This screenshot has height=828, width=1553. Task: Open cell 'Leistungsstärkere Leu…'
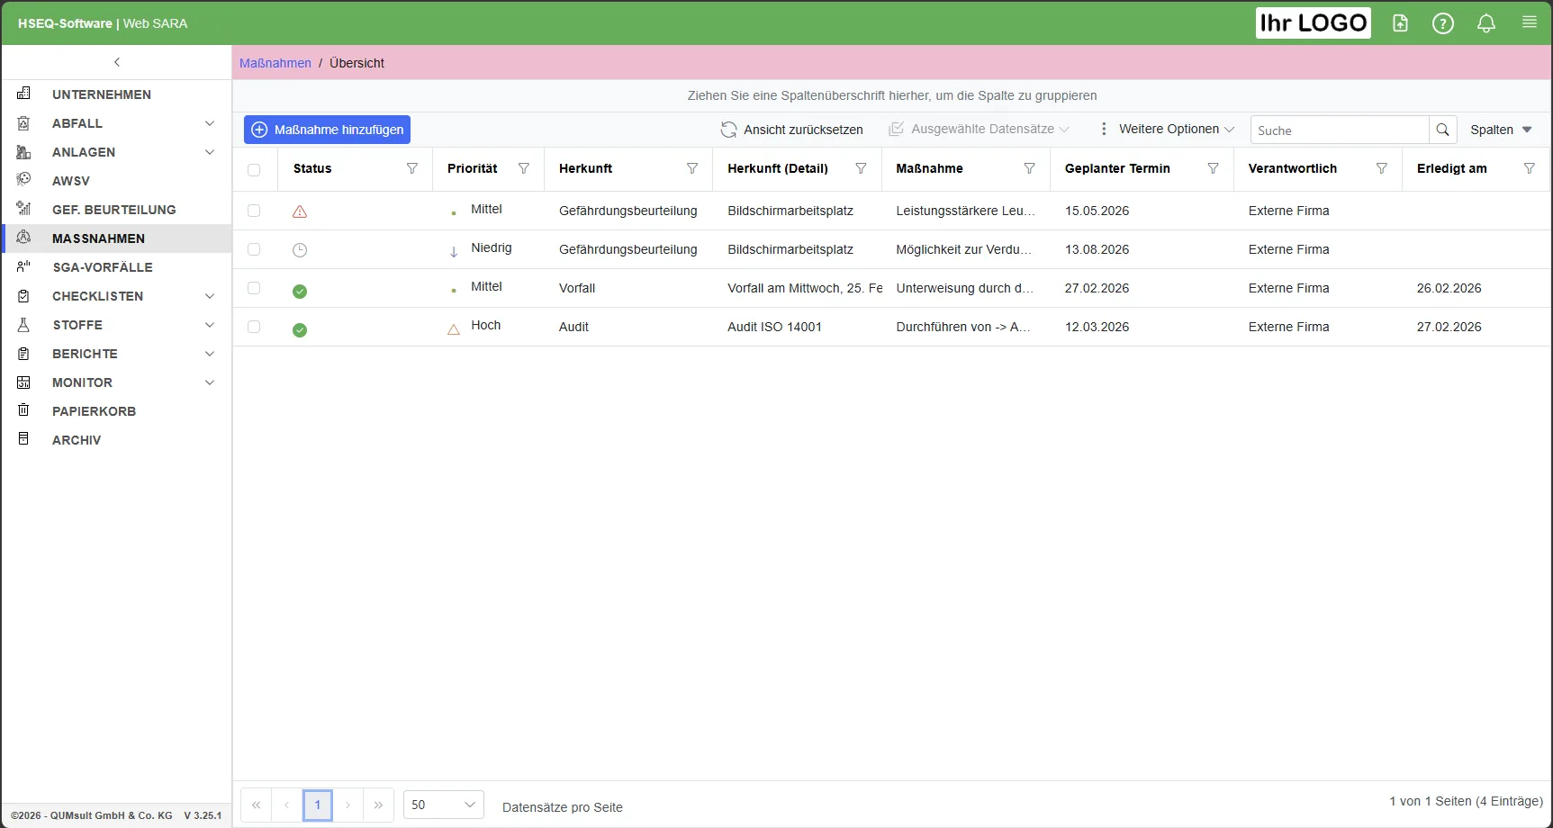pos(965,211)
